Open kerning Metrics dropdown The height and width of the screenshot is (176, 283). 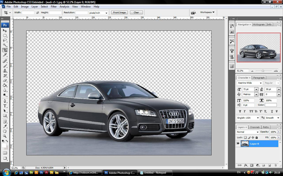click(256, 94)
